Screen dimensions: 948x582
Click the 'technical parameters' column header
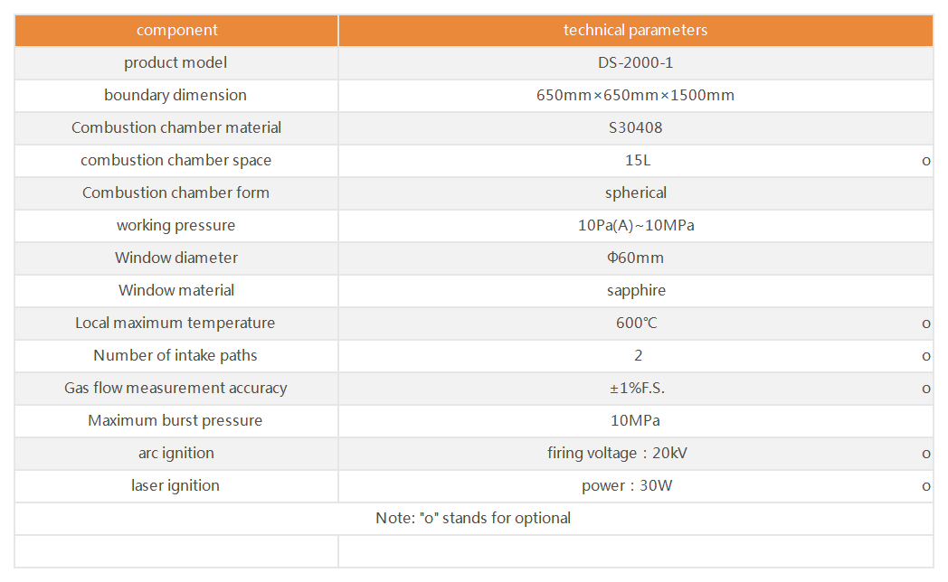tap(635, 30)
